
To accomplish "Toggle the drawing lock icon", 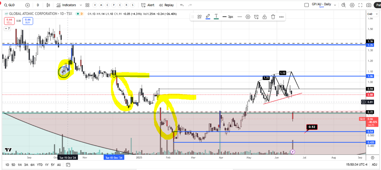I will [264, 17].
